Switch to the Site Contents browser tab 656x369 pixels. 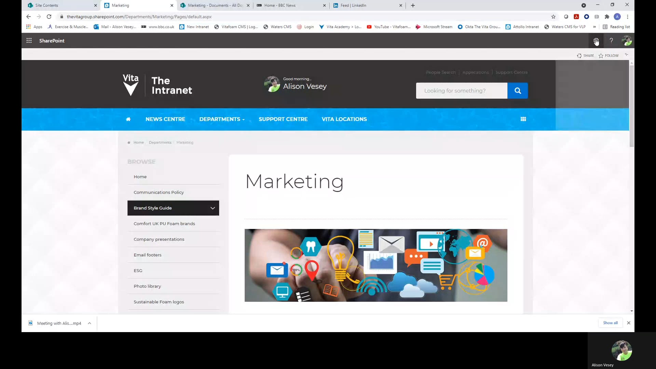tap(62, 5)
